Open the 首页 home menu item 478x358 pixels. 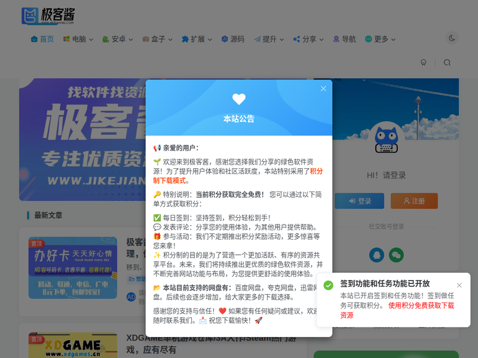[42, 39]
